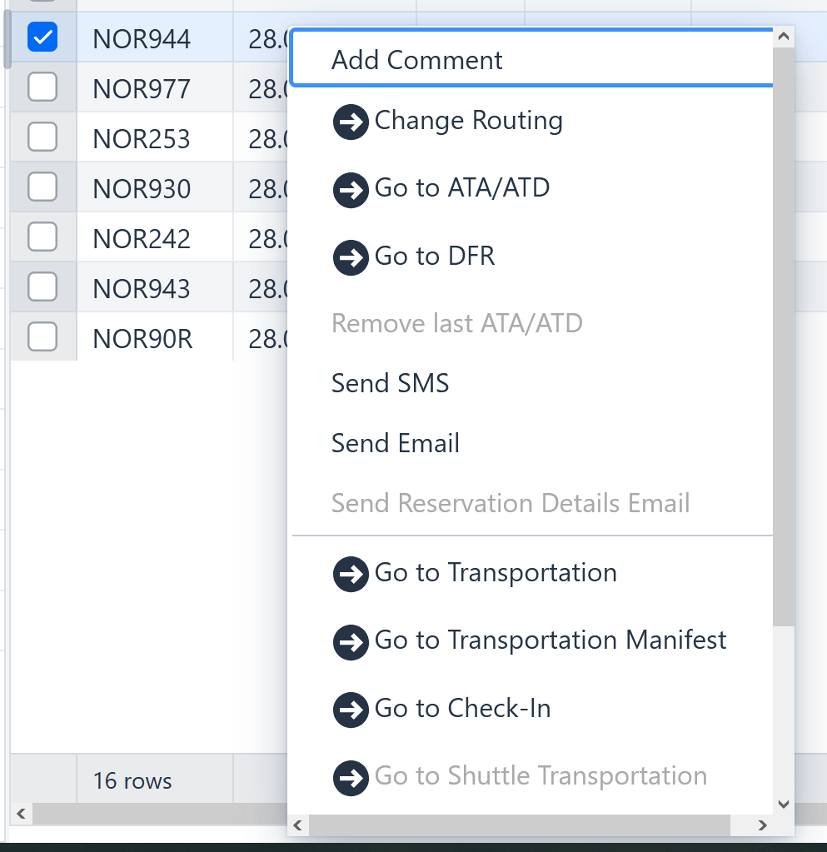The image size is (827, 852).
Task: Tick the checkbox for row NOR977
Action: coord(42,87)
